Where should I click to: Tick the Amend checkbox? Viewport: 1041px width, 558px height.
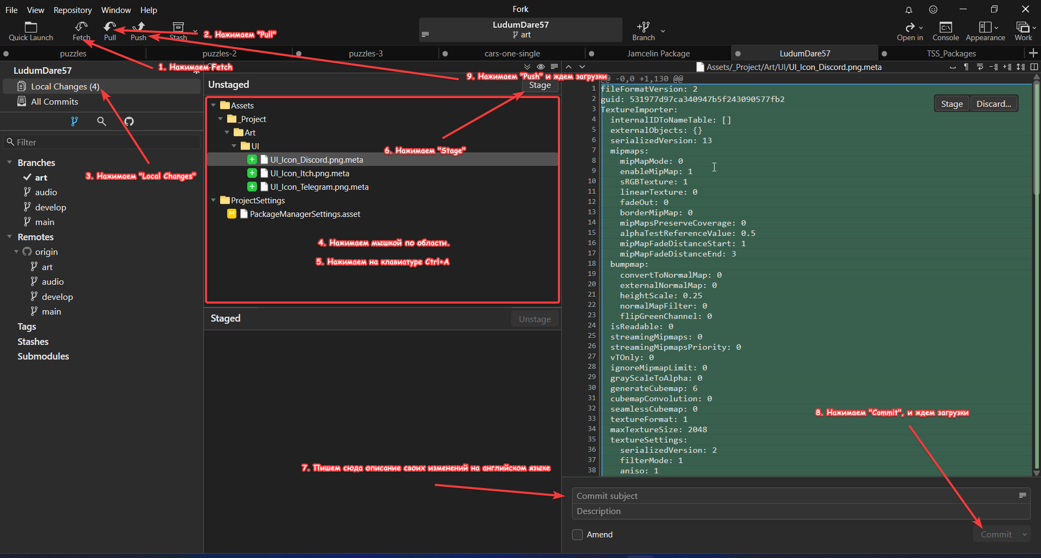coord(577,535)
